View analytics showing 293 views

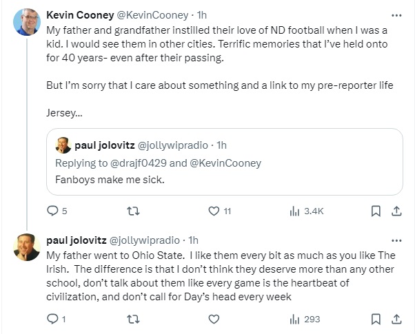(x=294, y=319)
